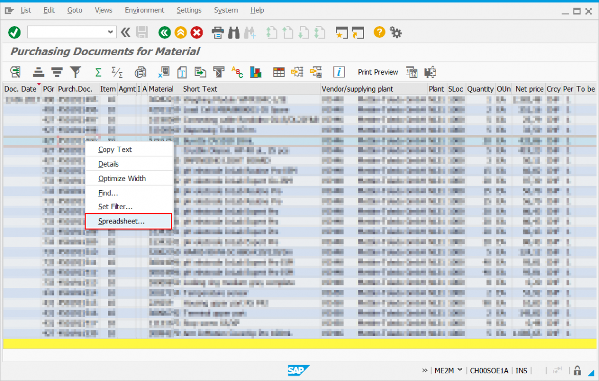Expand the command field dropdown
599x381 pixels.
[111, 32]
